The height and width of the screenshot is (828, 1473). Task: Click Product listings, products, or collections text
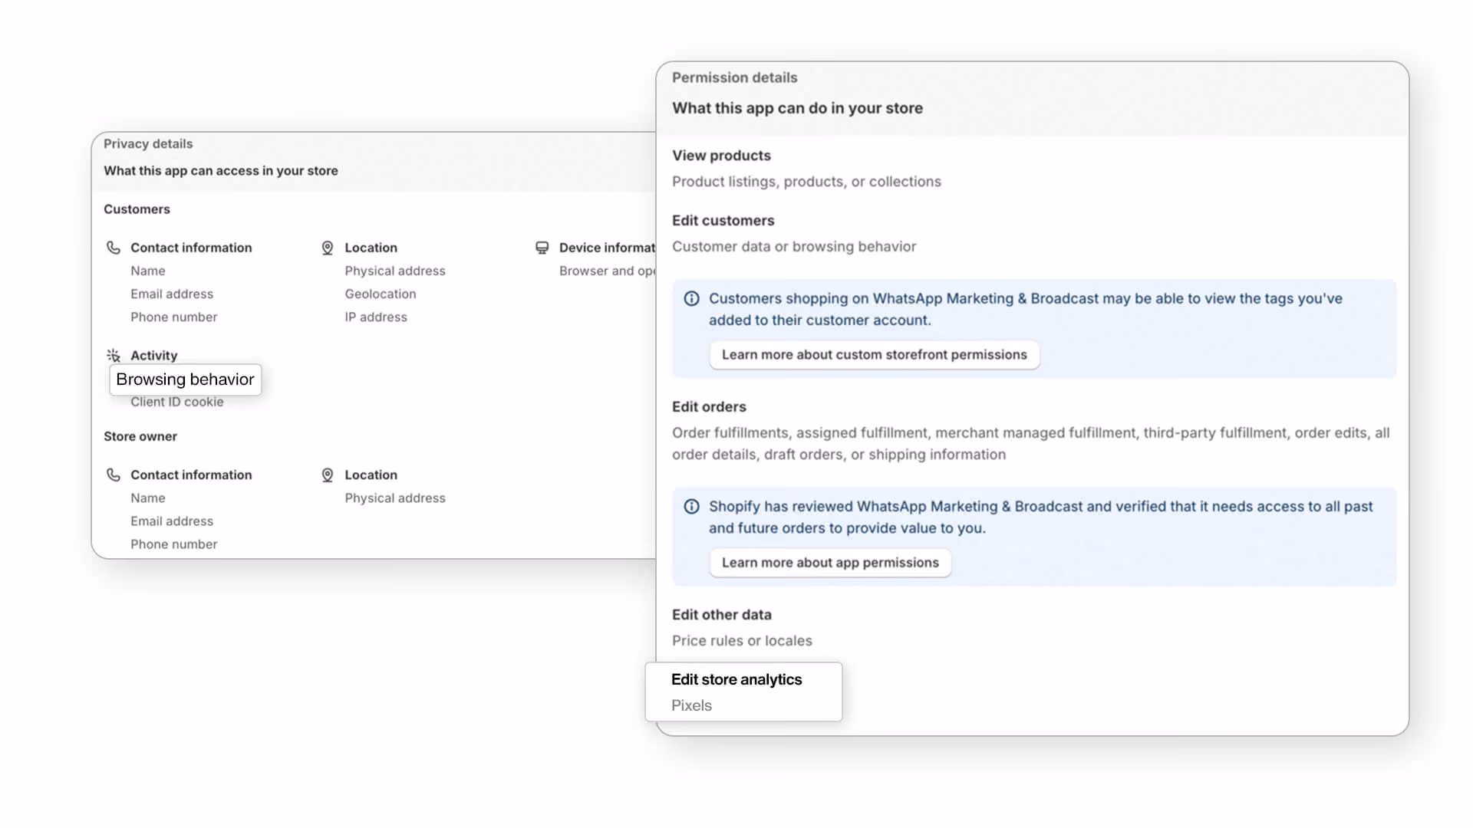(806, 181)
